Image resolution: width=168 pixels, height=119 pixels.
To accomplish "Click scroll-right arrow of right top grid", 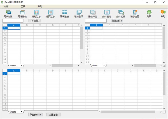I will (161, 65).
